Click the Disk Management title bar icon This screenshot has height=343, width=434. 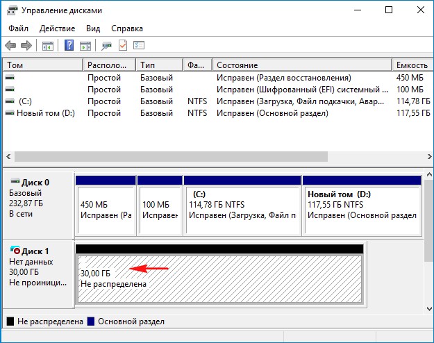(12, 10)
